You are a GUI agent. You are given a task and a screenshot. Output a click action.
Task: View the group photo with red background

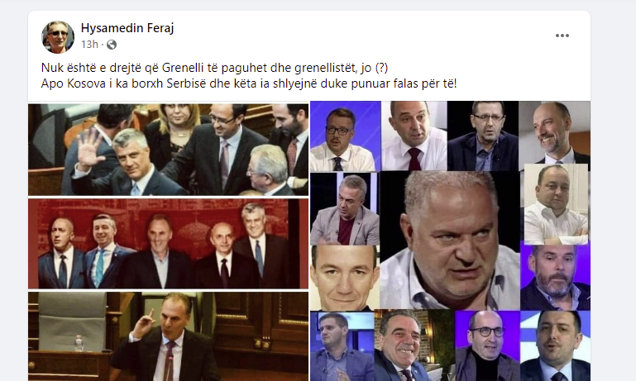(169, 244)
